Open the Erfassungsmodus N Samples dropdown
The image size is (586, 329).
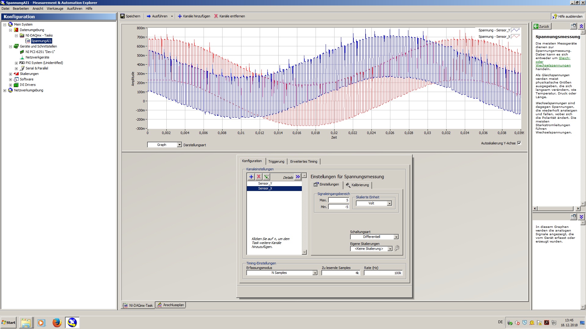[x=315, y=273]
